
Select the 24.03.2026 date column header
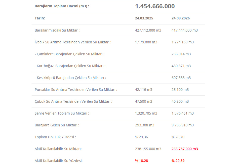[x=180, y=18]
